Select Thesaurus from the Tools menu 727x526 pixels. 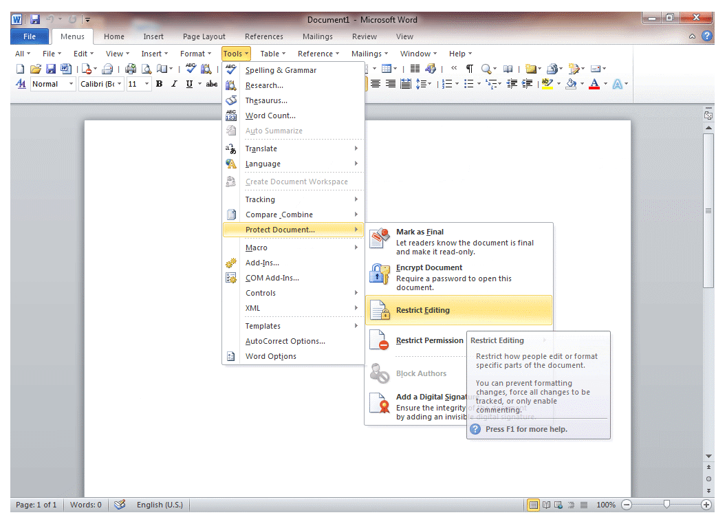[x=293, y=100]
